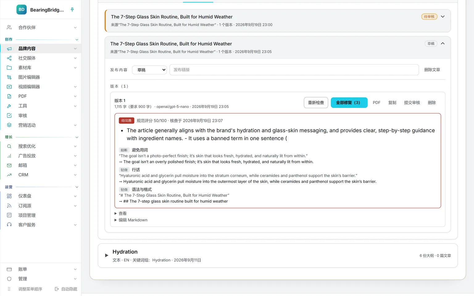Viewport: 474px width, 296px height.
Task: Click the video icon for 视频编辑器
Action: tap(9, 87)
